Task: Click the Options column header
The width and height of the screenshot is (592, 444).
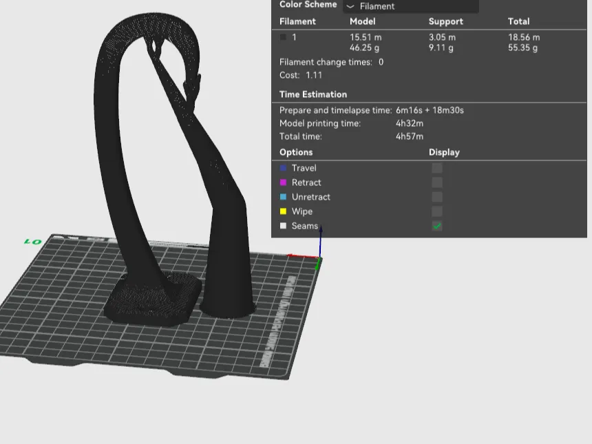Action: click(x=296, y=152)
